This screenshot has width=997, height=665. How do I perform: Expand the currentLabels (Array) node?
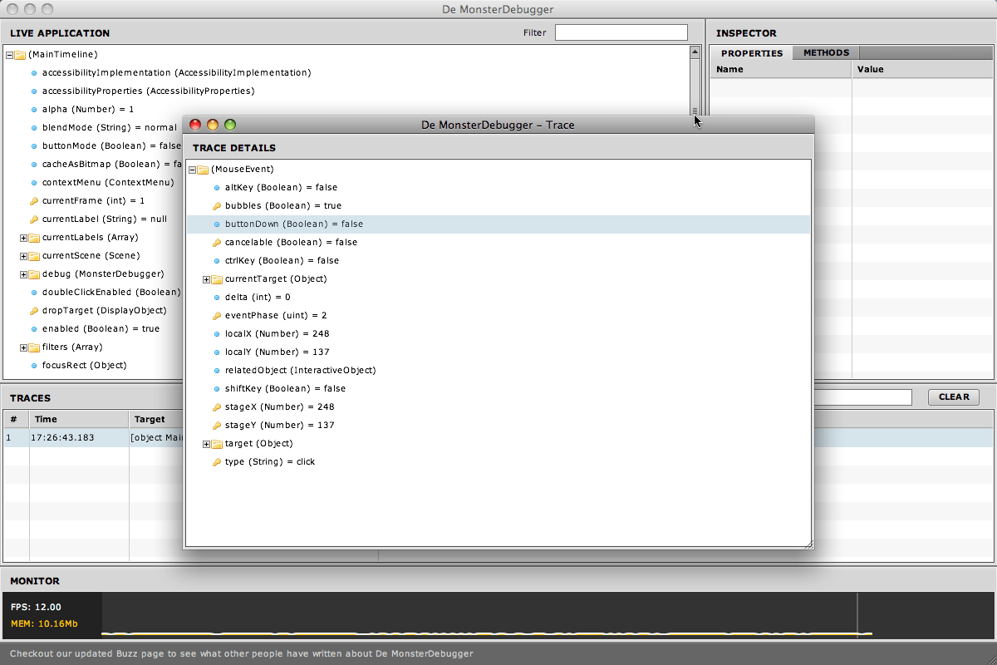pyautogui.click(x=24, y=238)
